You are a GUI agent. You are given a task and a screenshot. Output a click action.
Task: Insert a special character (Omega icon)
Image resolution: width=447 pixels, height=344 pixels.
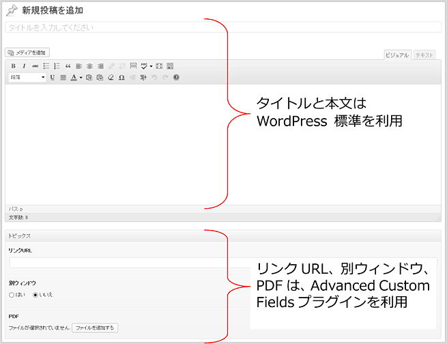[x=121, y=78]
